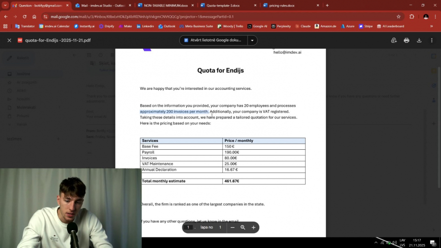Expand the hidden bookmarks chevron

click(x=432, y=26)
